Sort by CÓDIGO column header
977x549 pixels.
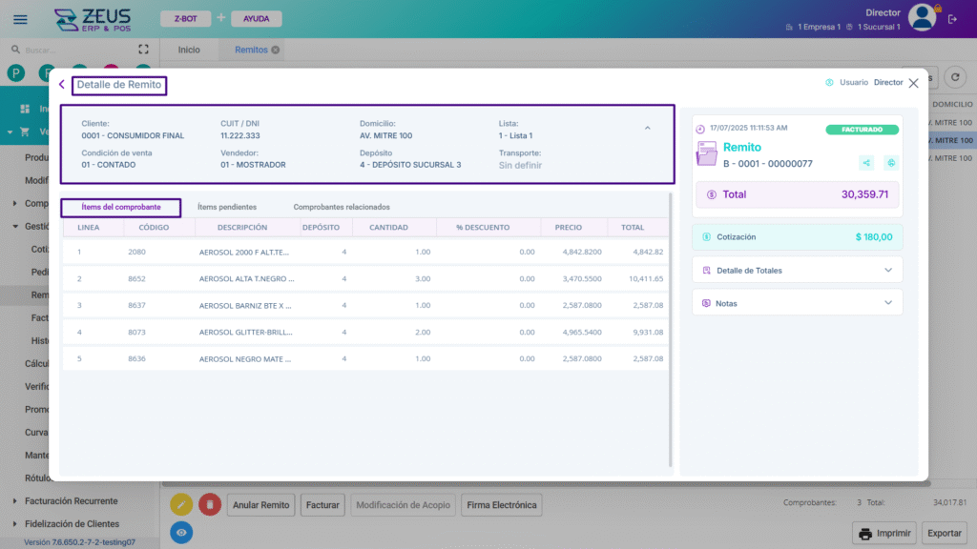(154, 227)
